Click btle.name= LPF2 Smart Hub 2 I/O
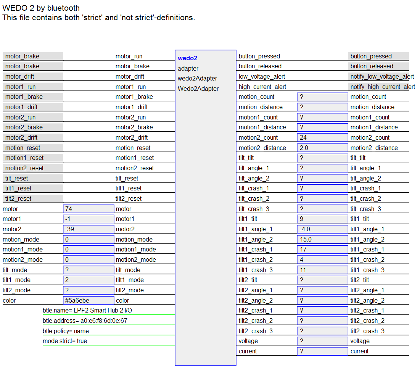The width and height of the screenshot is (420, 369). [x=87, y=311]
